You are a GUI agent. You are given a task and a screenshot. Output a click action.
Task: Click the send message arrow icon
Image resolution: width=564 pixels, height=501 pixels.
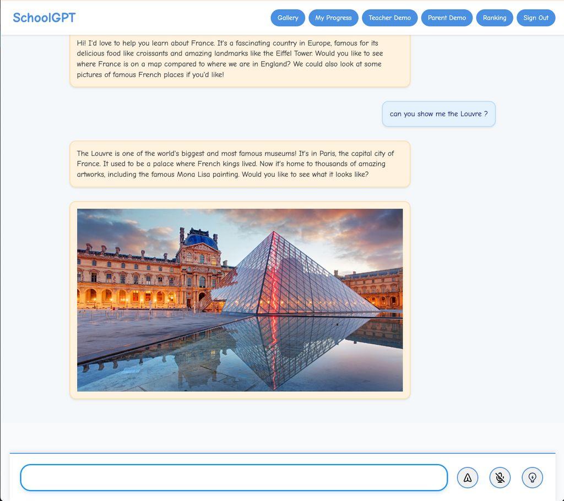[x=467, y=478]
